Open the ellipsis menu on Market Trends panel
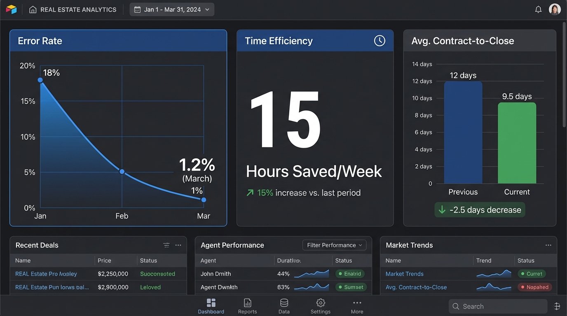Image resolution: width=567 pixels, height=316 pixels. (548, 245)
